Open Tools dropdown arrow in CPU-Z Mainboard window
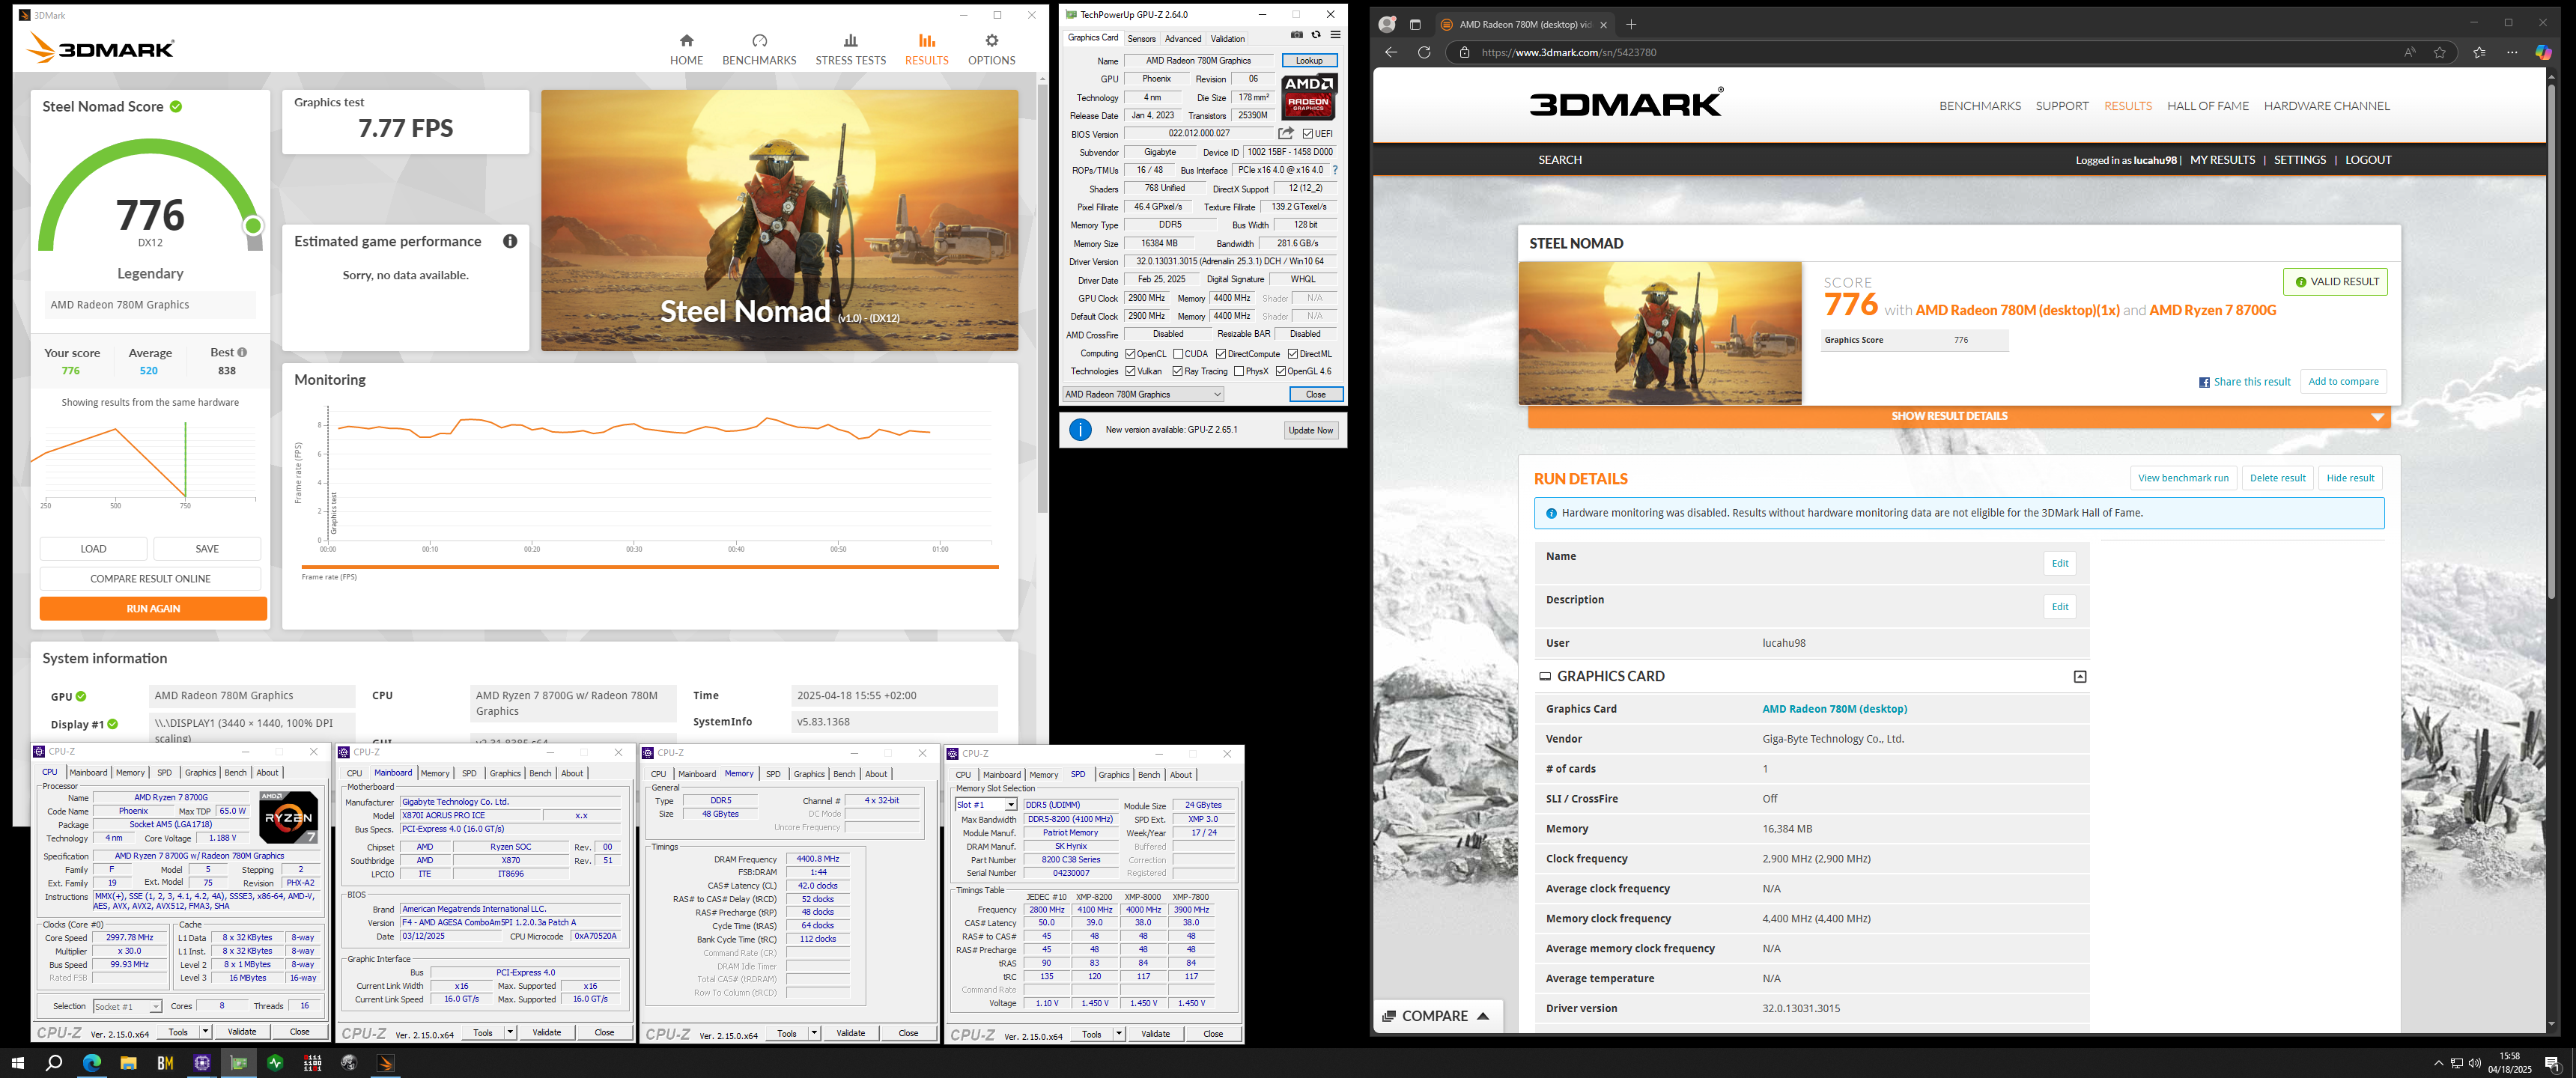This screenshot has height=1078, width=2576. pos(510,1032)
